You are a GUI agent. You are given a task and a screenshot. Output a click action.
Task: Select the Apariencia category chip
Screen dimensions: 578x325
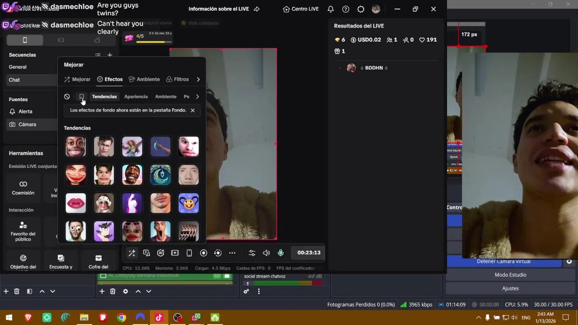pyautogui.click(x=136, y=97)
